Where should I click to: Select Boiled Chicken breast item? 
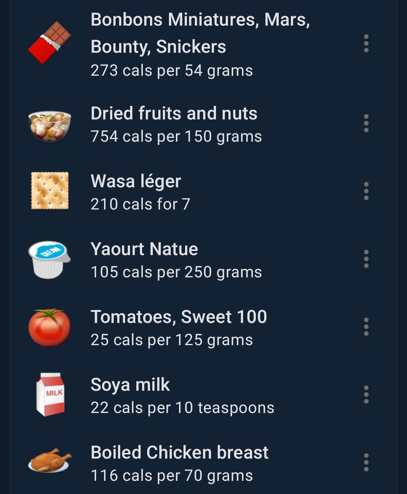click(203, 463)
